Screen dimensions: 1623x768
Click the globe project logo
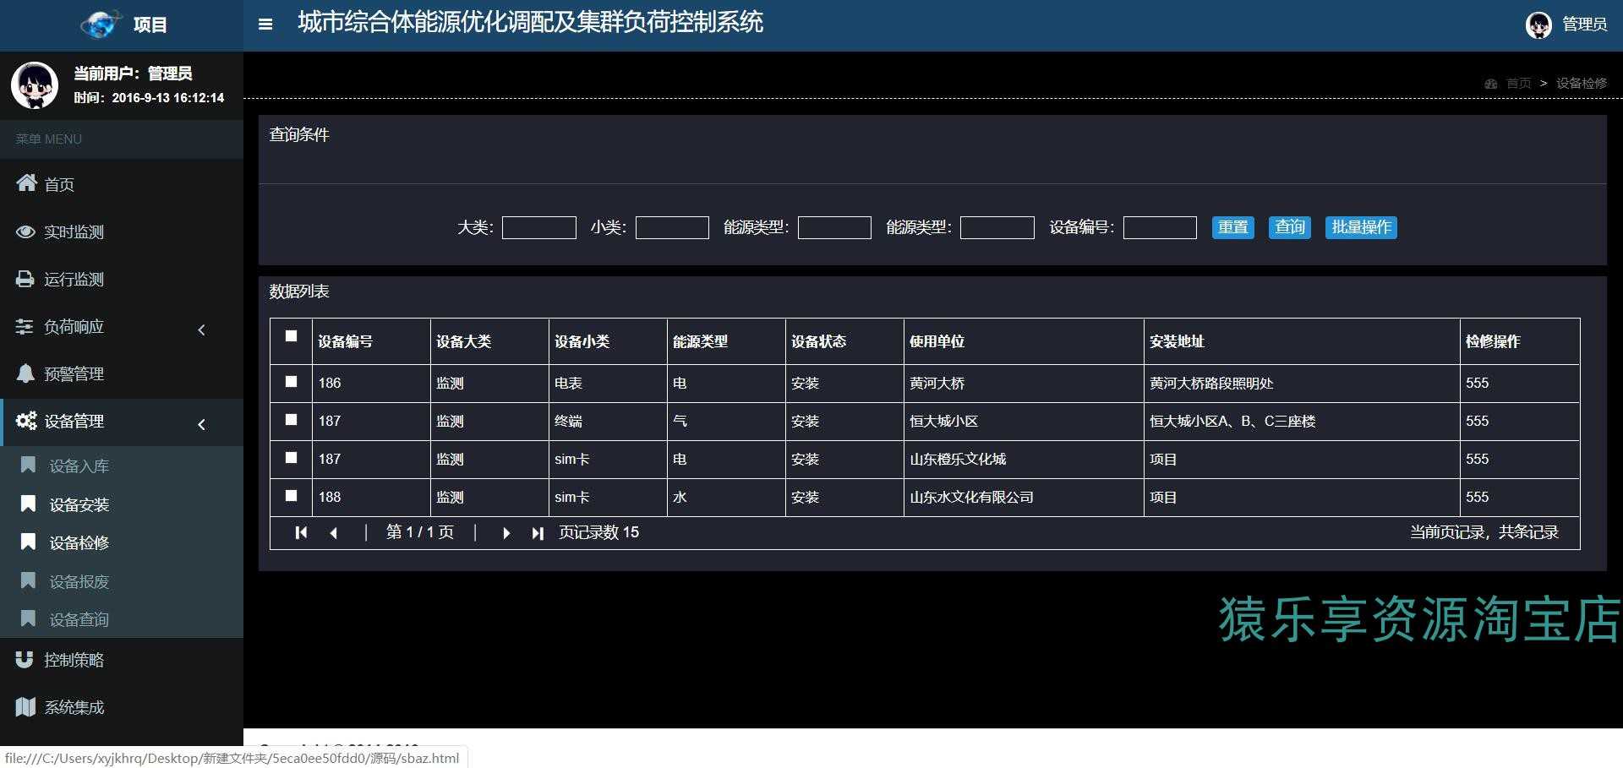tap(101, 25)
